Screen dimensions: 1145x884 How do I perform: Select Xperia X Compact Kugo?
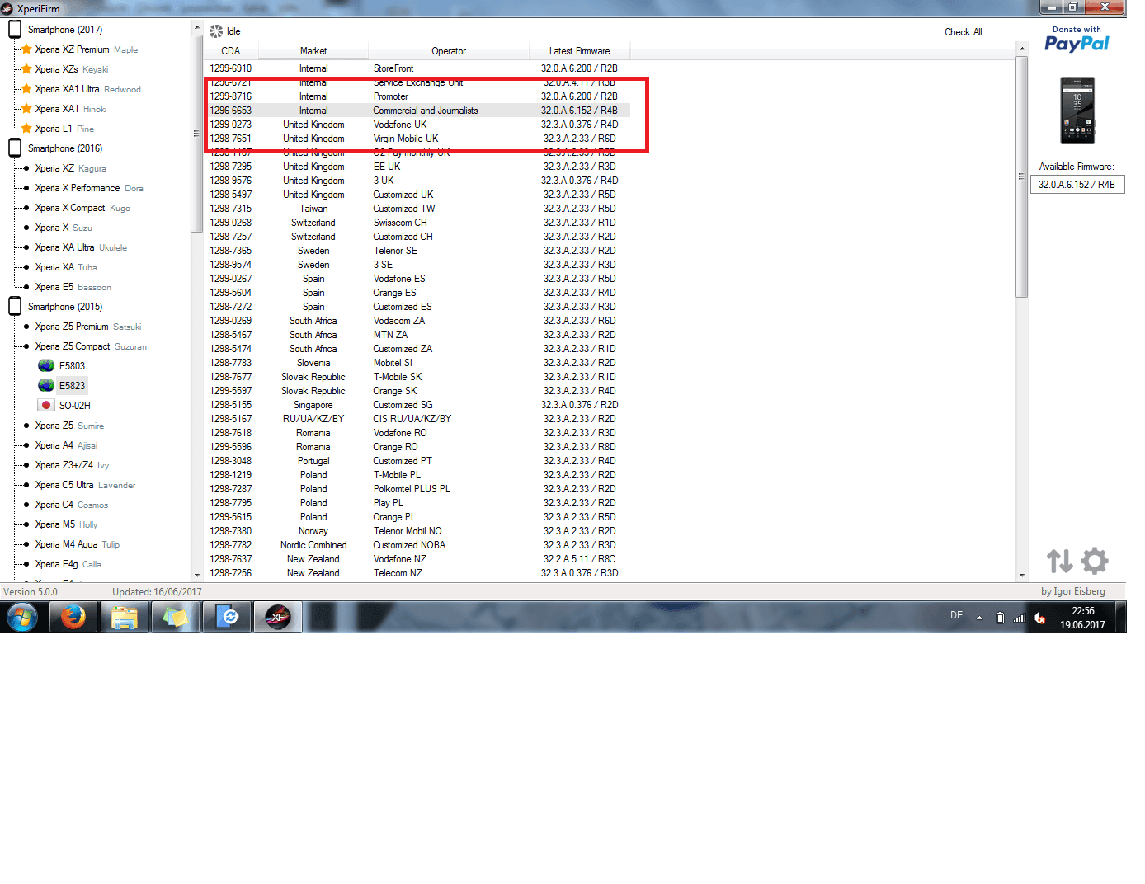(82, 208)
